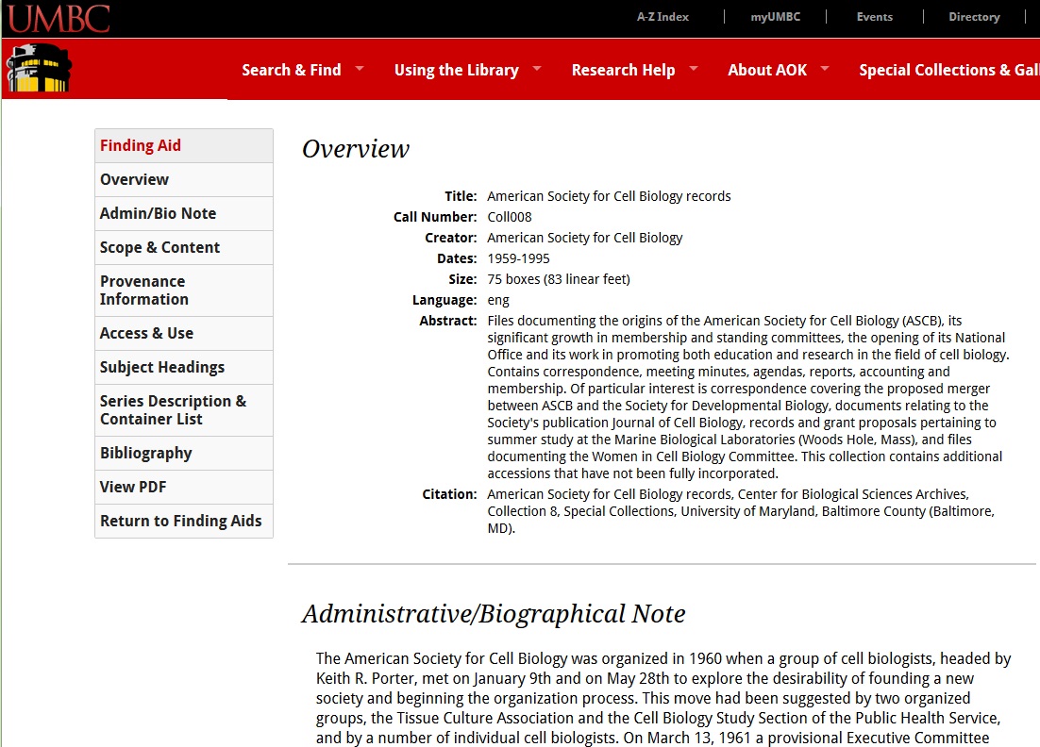Image resolution: width=1040 pixels, height=747 pixels.
Task: Open Subject Headings section
Action: pos(184,367)
